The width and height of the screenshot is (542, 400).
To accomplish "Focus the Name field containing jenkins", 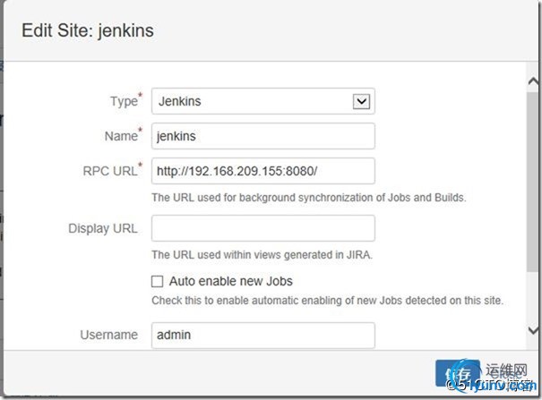I will (x=263, y=136).
